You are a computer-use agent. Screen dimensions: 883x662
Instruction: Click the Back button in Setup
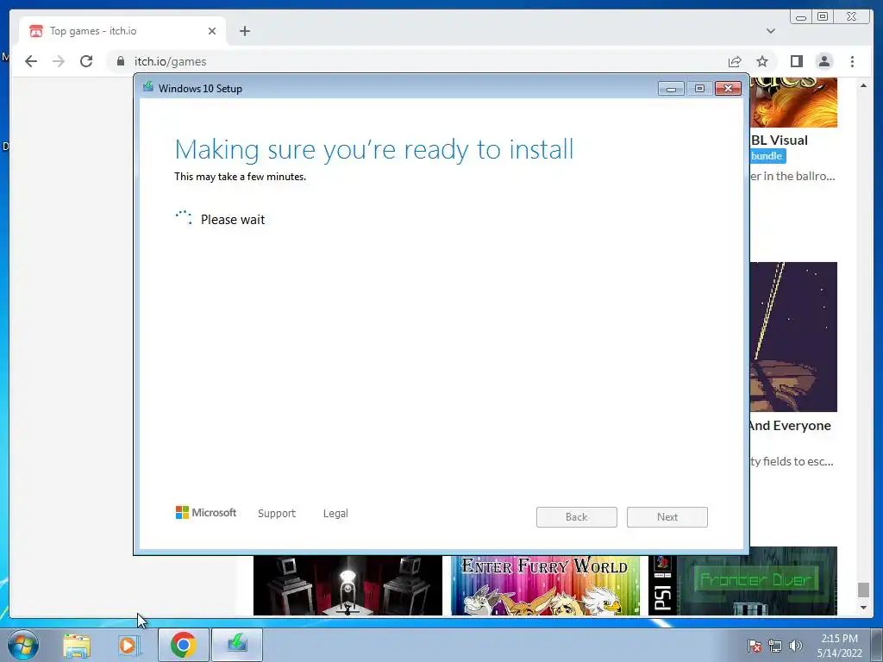577,517
